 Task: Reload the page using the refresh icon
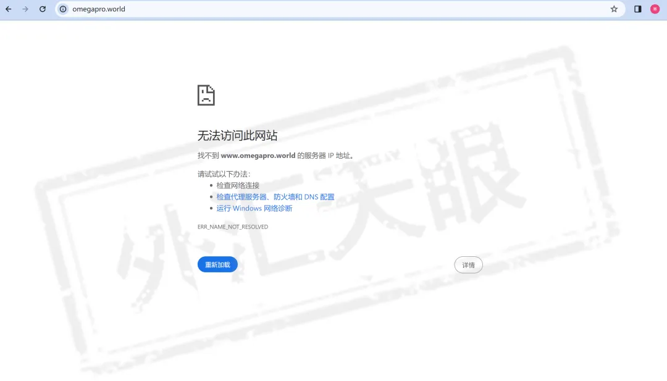tap(43, 9)
